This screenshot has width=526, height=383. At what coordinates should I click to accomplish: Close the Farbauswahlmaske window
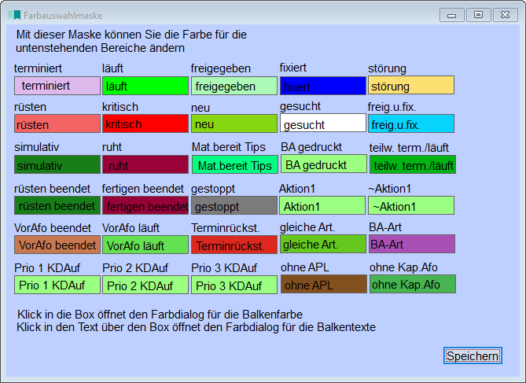click(506, 15)
